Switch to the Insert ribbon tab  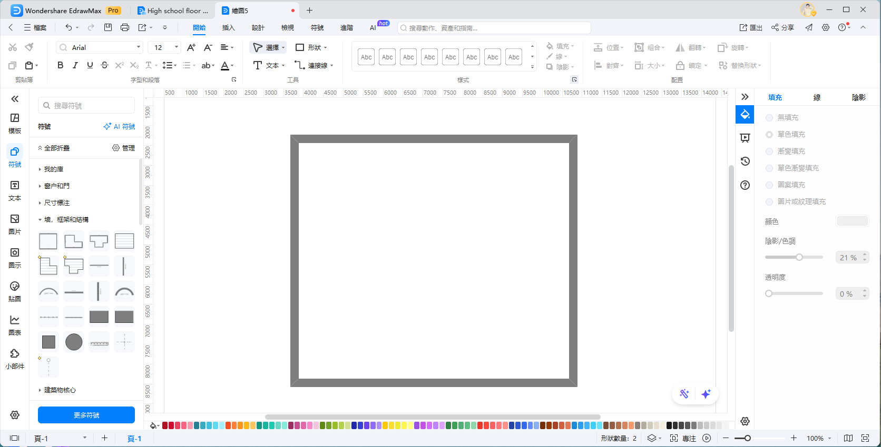point(228,27)
